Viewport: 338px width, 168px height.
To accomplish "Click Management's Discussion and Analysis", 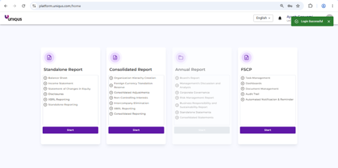I will click(x=200, y=85).
